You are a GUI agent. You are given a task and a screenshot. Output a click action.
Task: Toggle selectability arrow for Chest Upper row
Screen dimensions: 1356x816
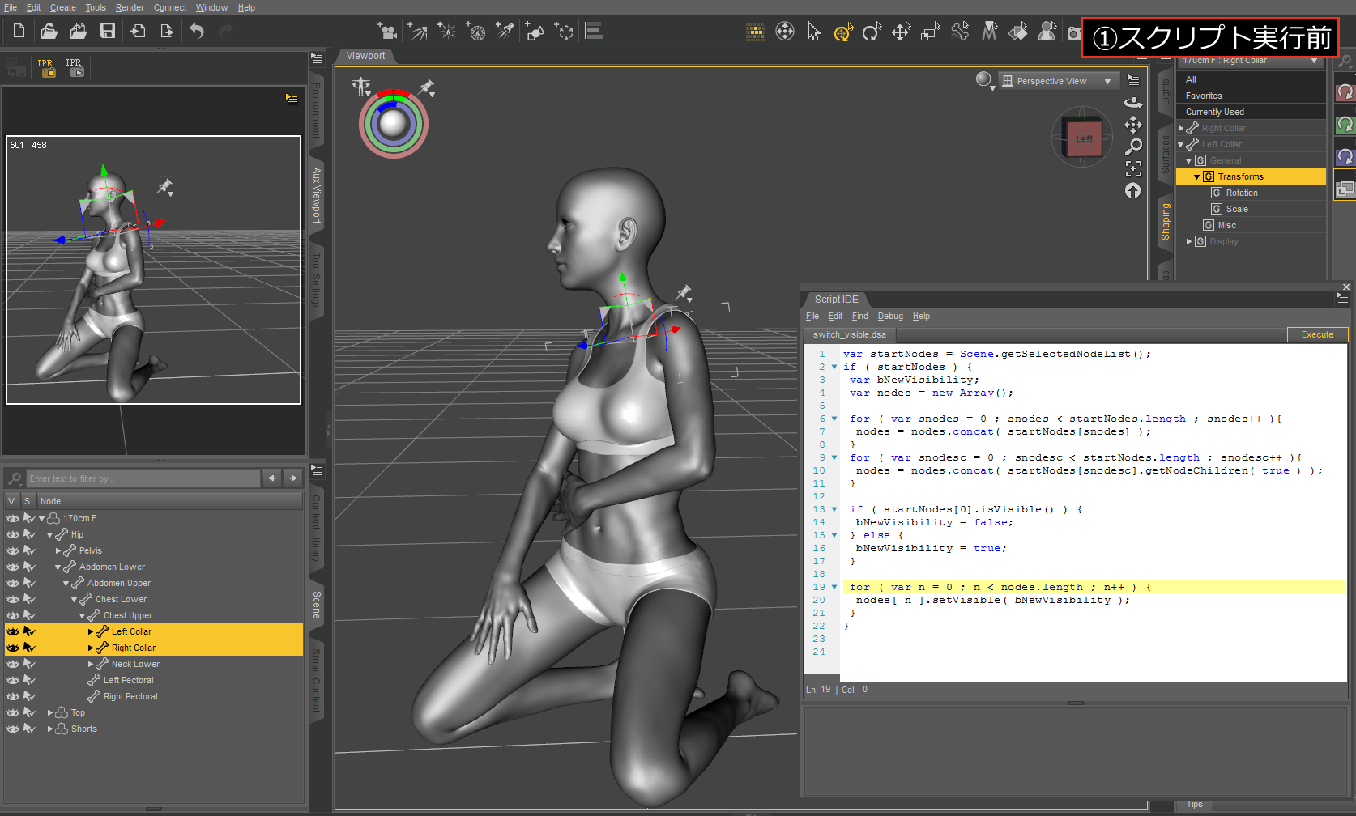point(29,615)
